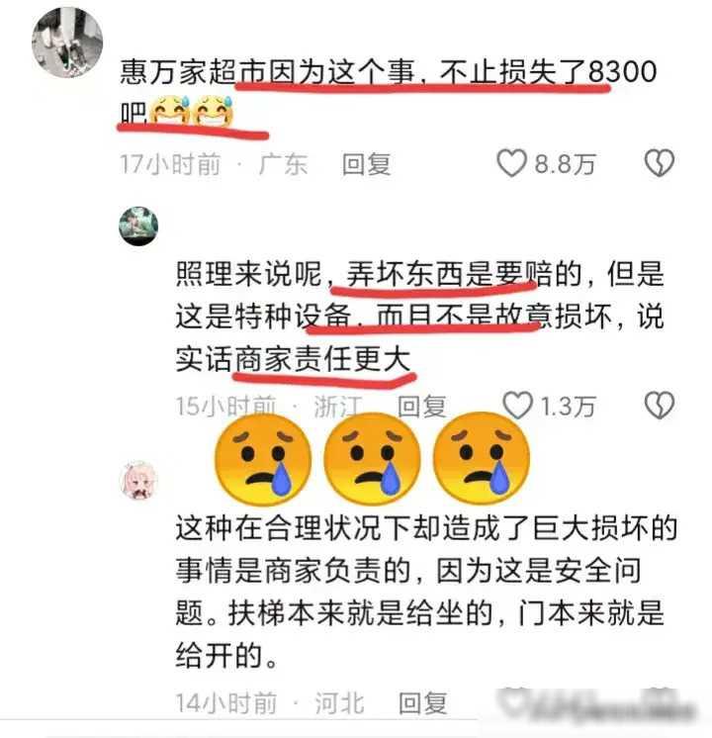
Task: Open the pink-haired anime avatar from Hebei
Action: pyautogui.click(x=138, y=480)
